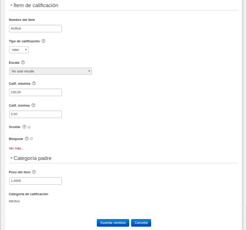This screenshot has height=230, width=247.
Task: Show help for Calif. máxima
Action: coord(34,83)
